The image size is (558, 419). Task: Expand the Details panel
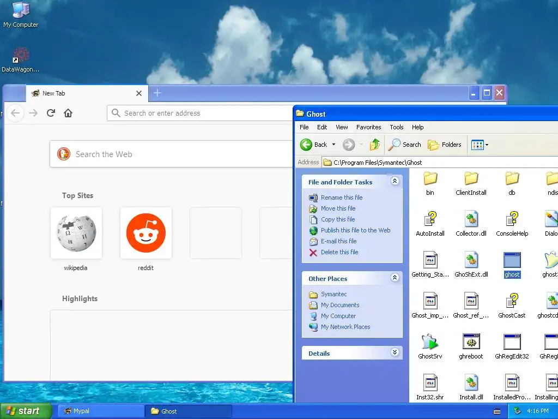coord(395,352)
